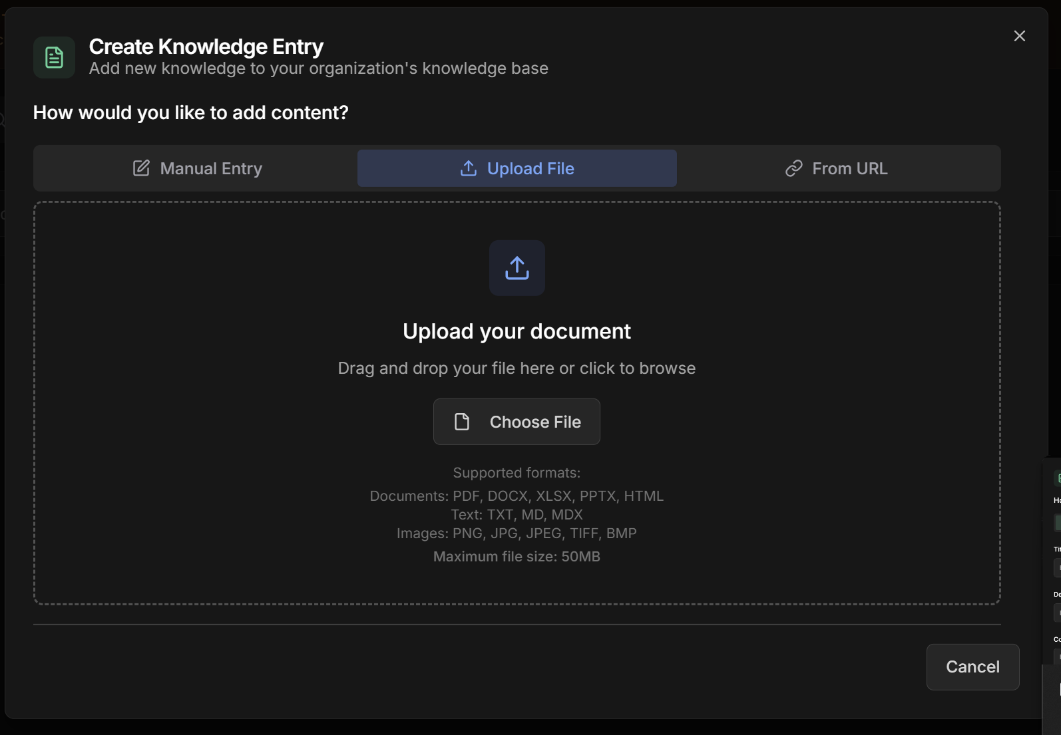Click the Text formats line TXT, MD, MDX
This screenshot has height=735, width=1061.
(517, 515)
